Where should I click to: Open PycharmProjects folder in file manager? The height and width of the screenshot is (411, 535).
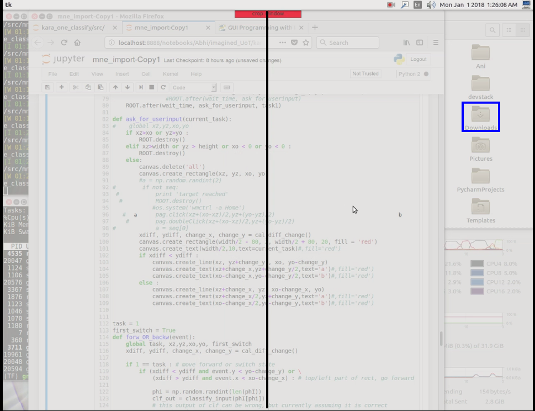[480, 180]
